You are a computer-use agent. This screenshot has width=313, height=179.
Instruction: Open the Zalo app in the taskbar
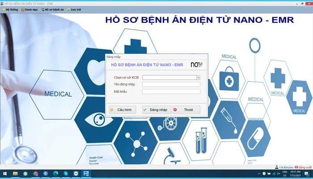46,174
